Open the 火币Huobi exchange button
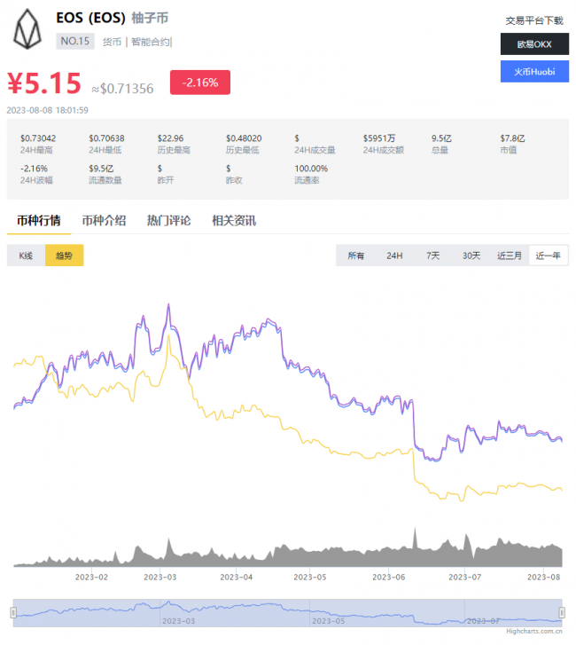This screenshot has height=645, width=576. (533, 72)
